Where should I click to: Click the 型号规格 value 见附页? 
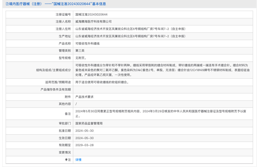[80, 58]
